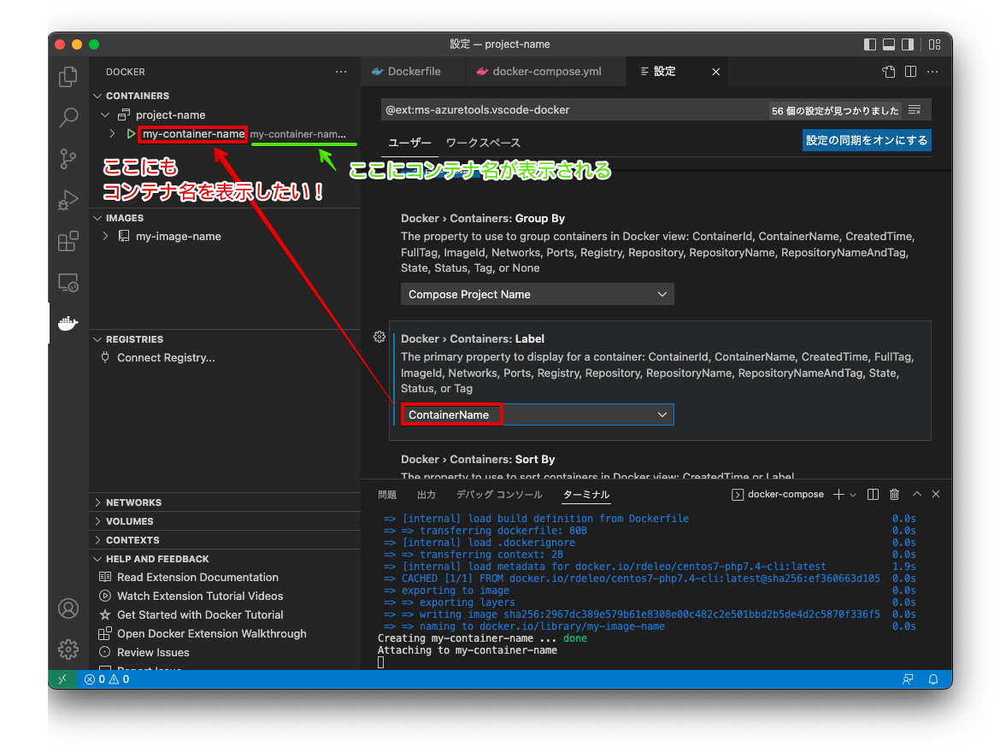Viewport: 1000px width, 752px height.
Task: Click the notifications bell in status bar
Action: (933, 679)
